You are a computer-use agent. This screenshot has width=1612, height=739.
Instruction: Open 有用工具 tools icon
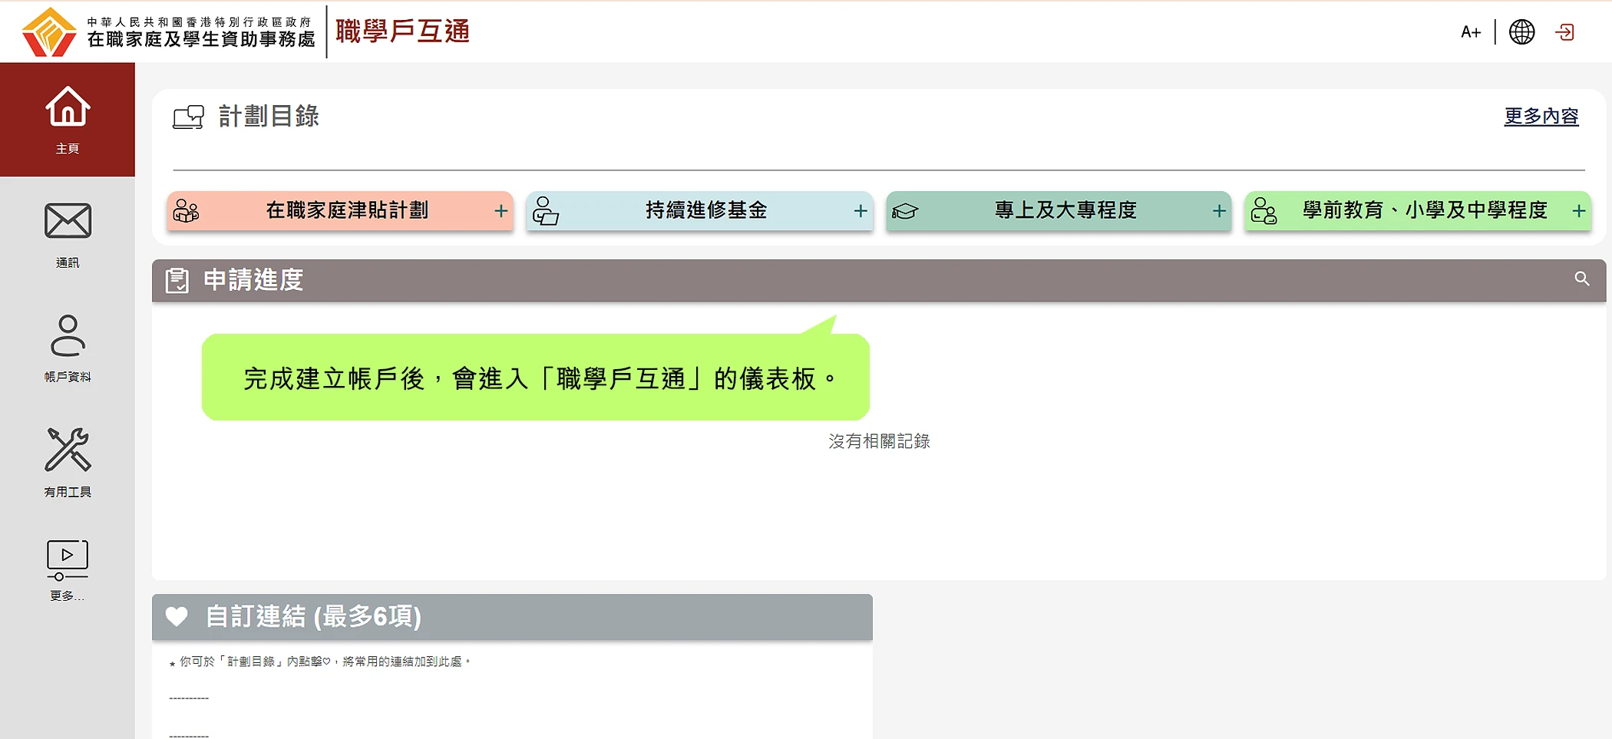point(68,450)
